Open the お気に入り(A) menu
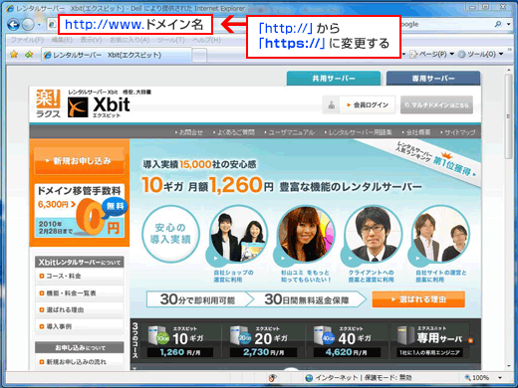Image resolution: width=518 pixels, height=388 pixels. tap(129, 40)
